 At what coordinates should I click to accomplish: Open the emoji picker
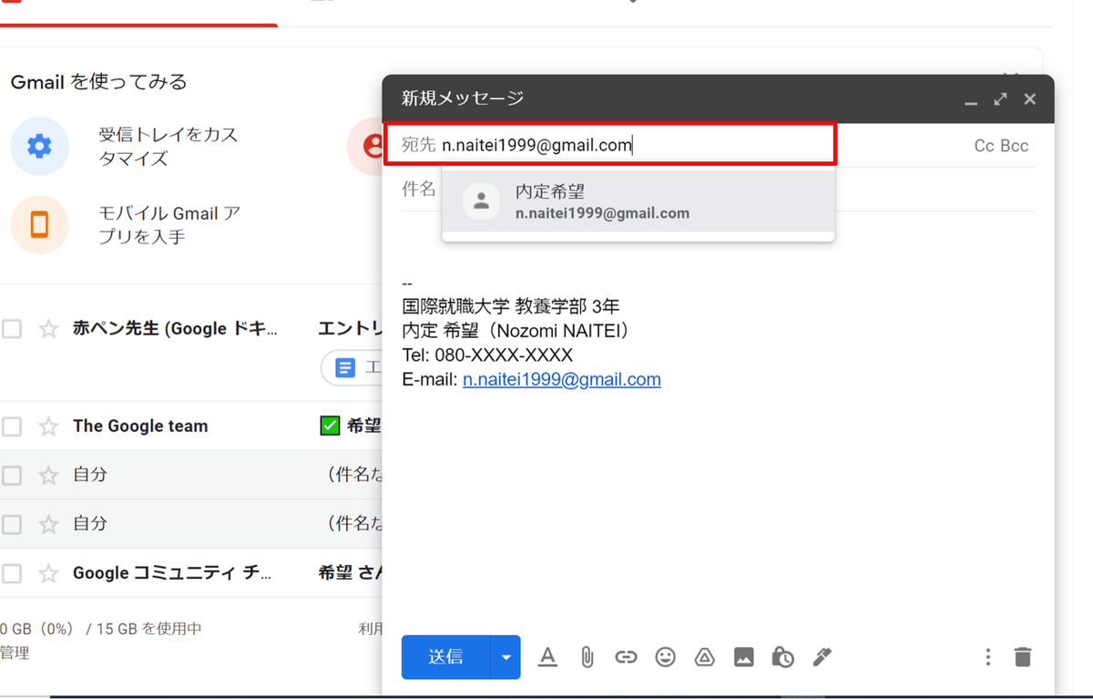(x=665, y=657)
